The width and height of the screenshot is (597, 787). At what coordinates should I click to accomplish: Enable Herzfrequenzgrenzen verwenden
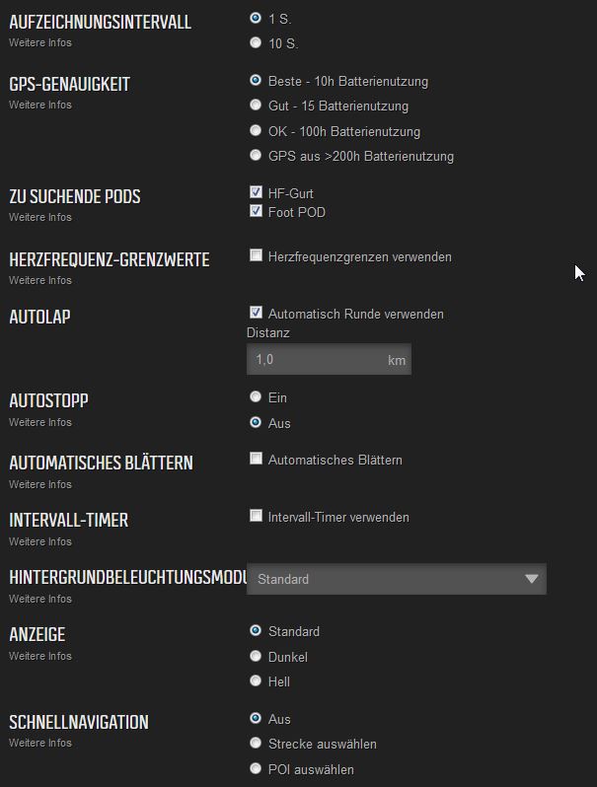coord(257,255)
